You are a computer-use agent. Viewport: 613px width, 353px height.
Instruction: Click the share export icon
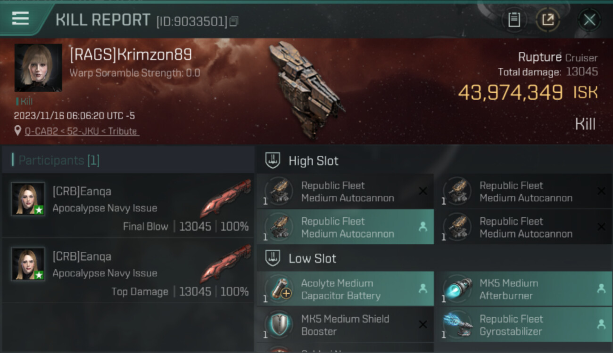[x=548, y=20]
